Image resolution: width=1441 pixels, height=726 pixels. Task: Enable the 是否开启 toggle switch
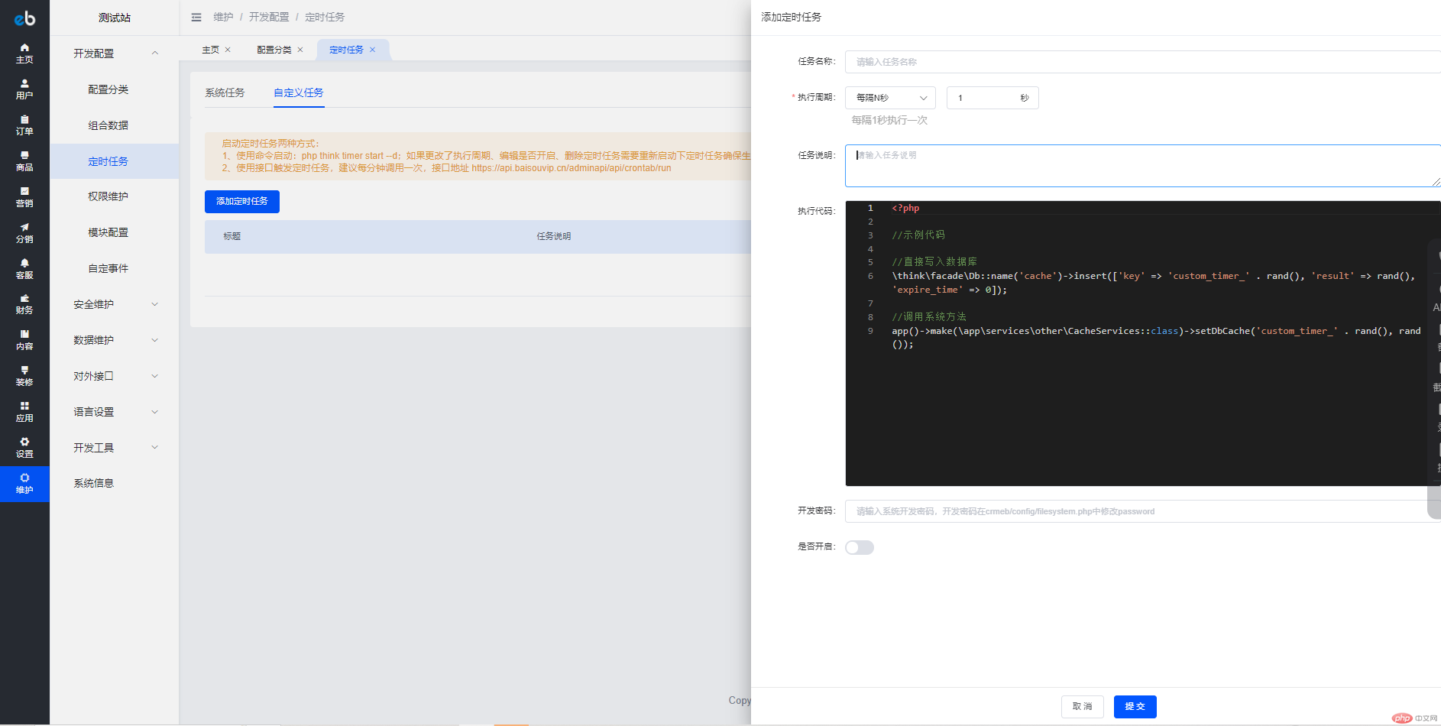pos(859,547)
